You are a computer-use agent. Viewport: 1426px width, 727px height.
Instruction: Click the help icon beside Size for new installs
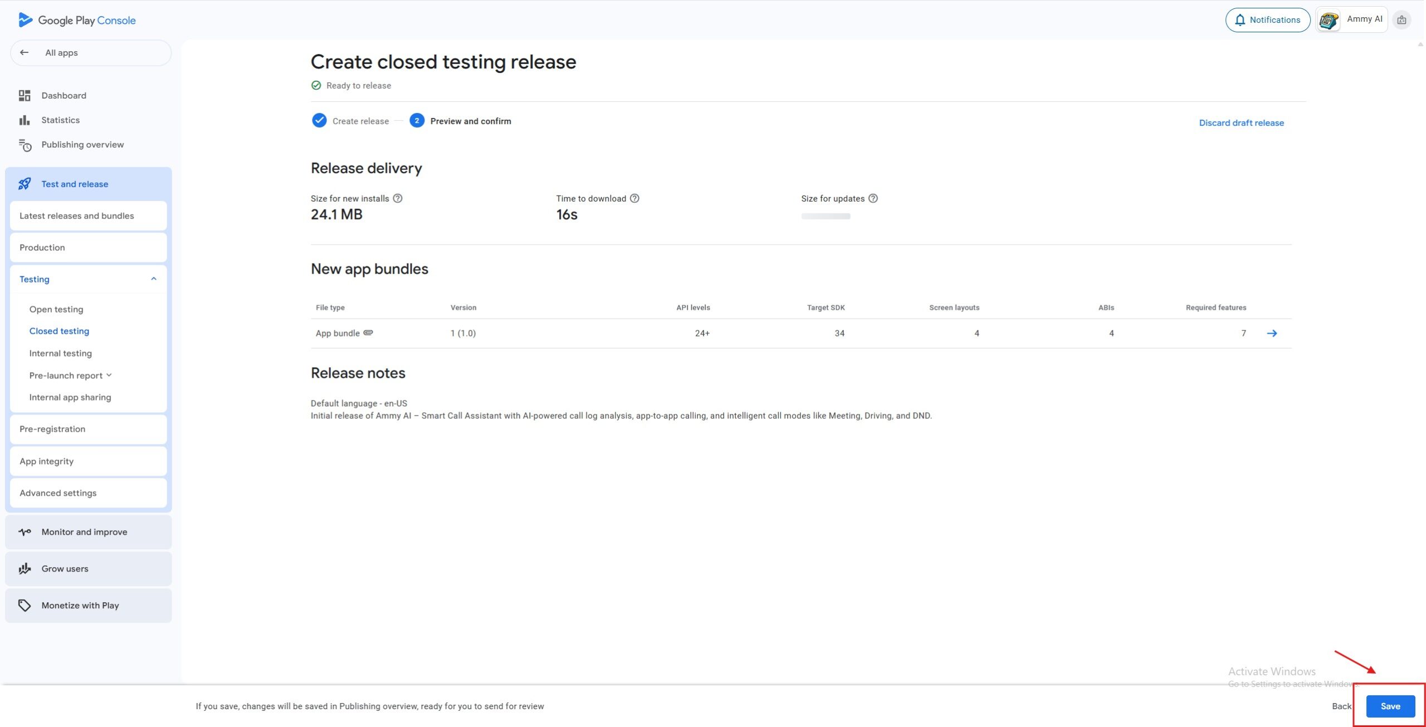(398, 198)
